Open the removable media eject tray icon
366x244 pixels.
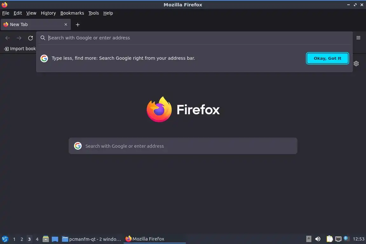(x=308, y=239)
